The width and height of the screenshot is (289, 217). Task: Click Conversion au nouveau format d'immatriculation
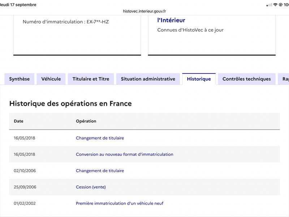(125, 154)
